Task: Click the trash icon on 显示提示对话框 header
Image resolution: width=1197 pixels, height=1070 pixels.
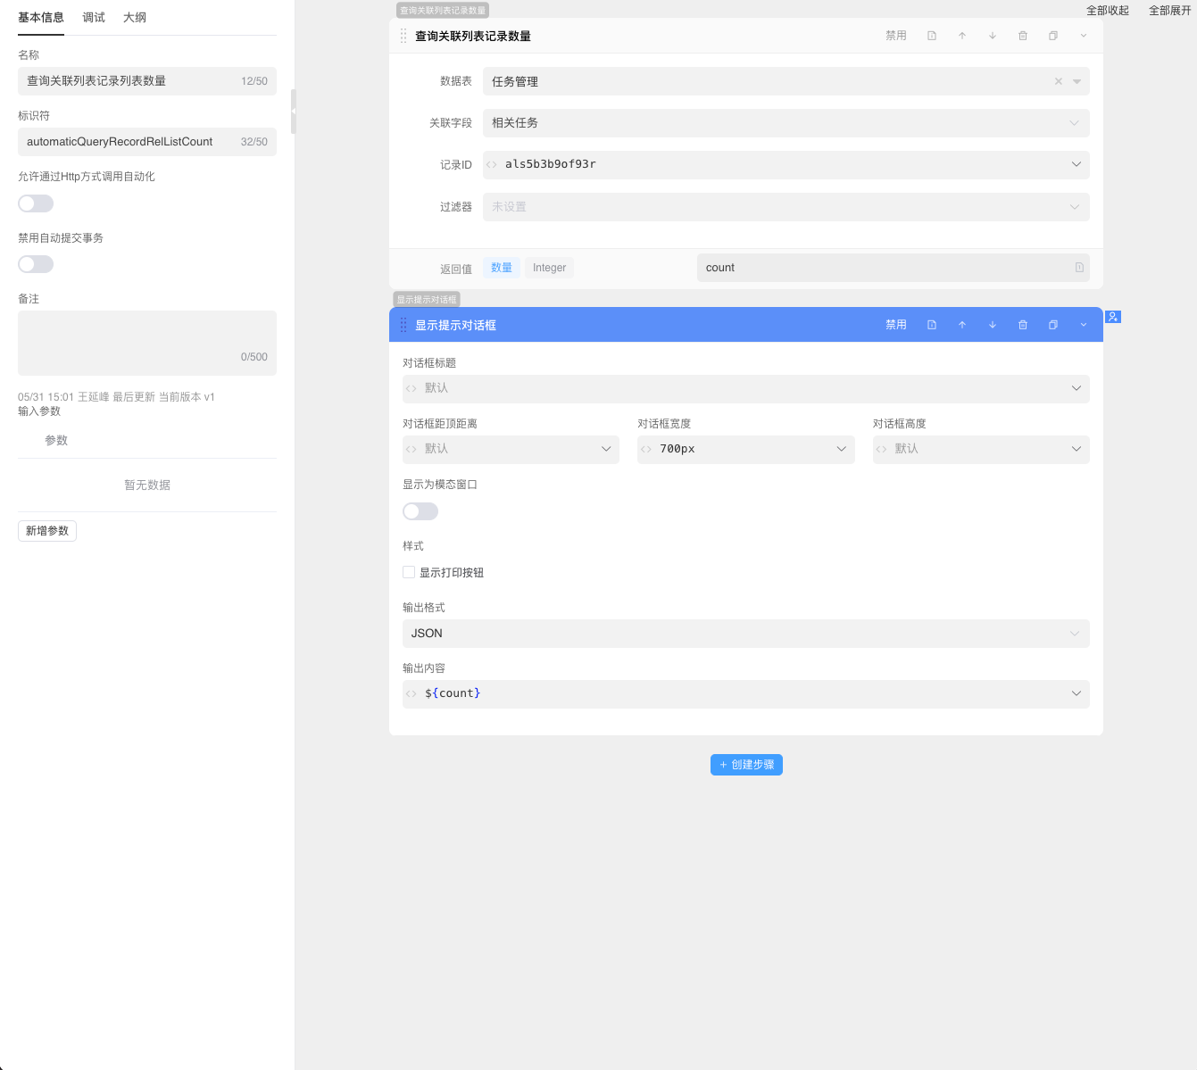Action: tap(1023, 325)
